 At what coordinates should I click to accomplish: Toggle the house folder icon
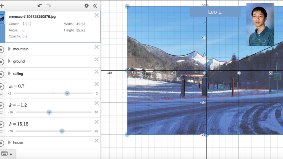point(1,143)
